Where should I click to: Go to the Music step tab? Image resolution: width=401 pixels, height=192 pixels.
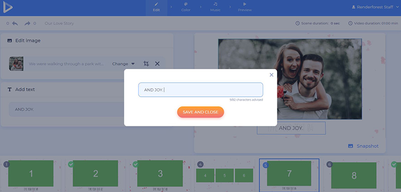pyautogui.click(x=216, y=7)
